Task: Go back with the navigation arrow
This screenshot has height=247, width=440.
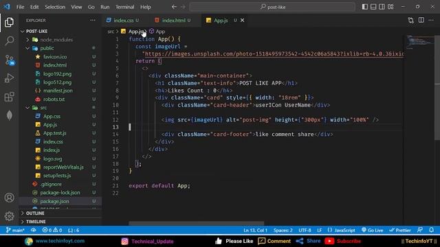Action: click(x=174, y=7)
